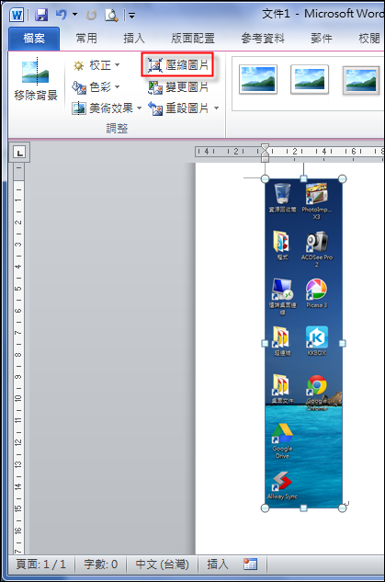Screen dimensions: 385x582
Task: Open the undo history dropdown arrow
Action: click(75, 15)
